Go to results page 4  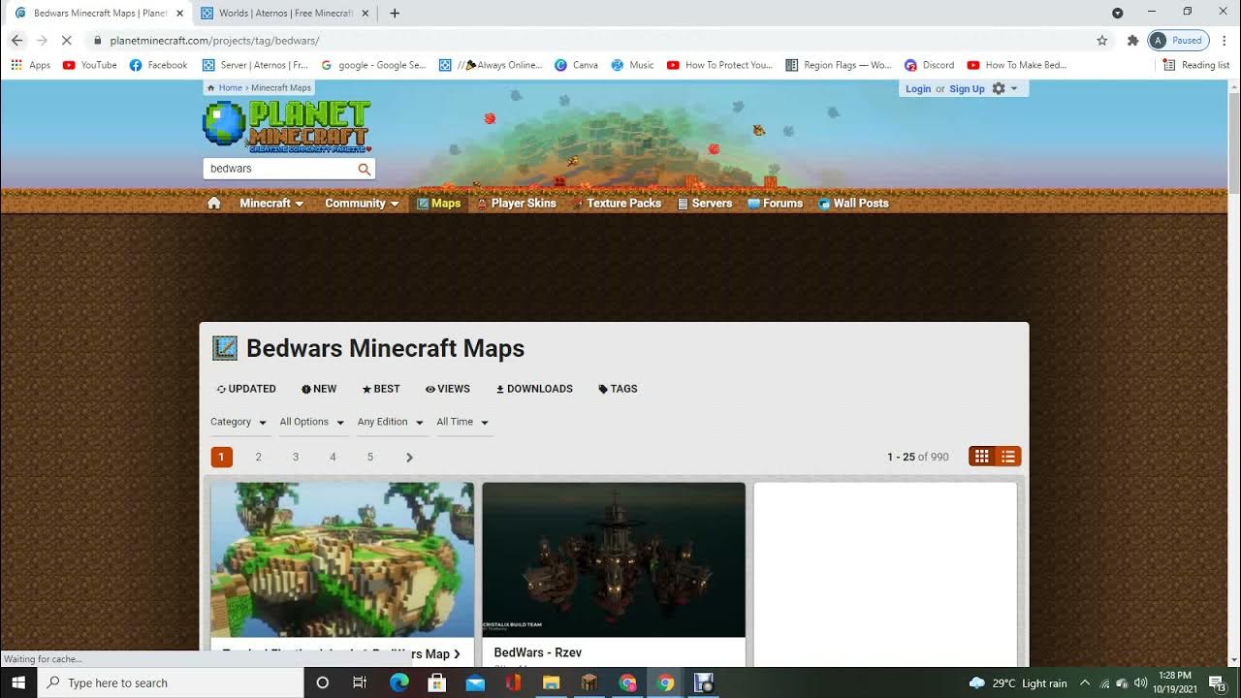point(333,458)
